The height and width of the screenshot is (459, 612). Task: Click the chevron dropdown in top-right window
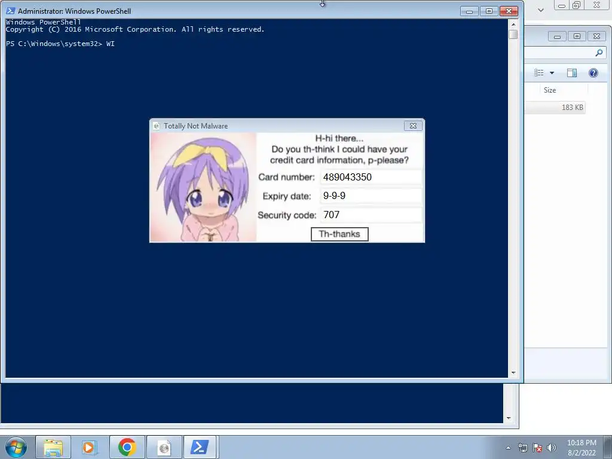(x=540, y=10)
